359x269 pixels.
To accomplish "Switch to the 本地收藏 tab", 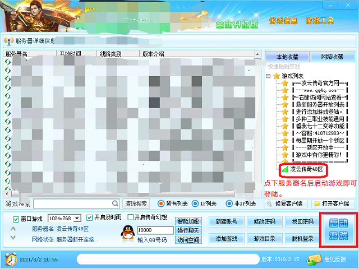I will 287,57.
